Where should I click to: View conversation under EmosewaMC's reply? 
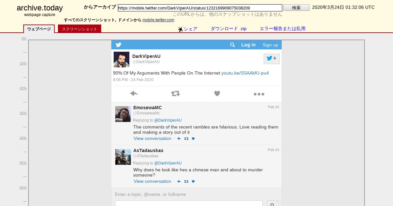pyautogui.click(x=152, y=139)
